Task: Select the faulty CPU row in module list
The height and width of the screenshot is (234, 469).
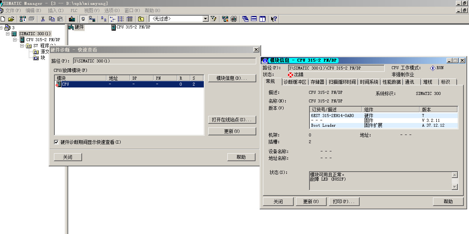Action: (129, 84)
